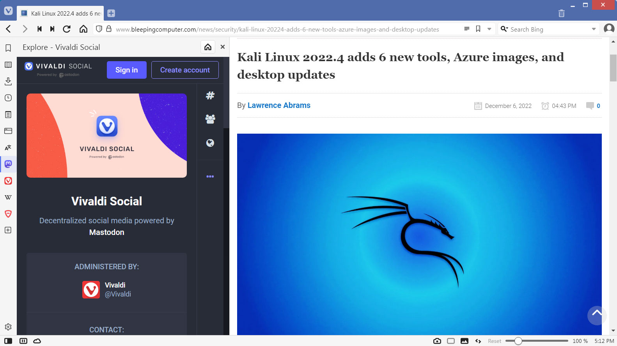Screen dimensions: 617x346
Task: Open a new tab with plus button
Action: coord(111,13)
